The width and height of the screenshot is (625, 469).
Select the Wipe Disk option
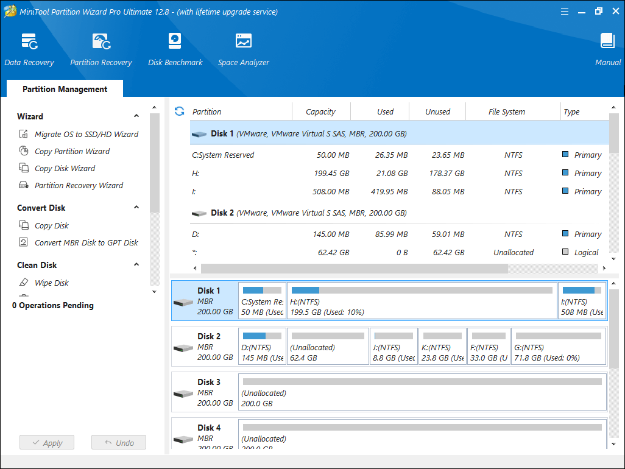coord(51,283)
